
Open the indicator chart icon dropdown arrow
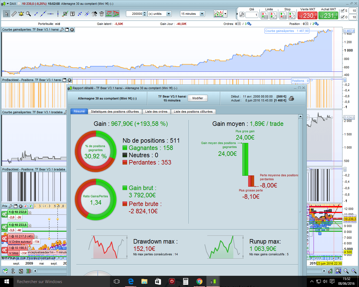225,14
